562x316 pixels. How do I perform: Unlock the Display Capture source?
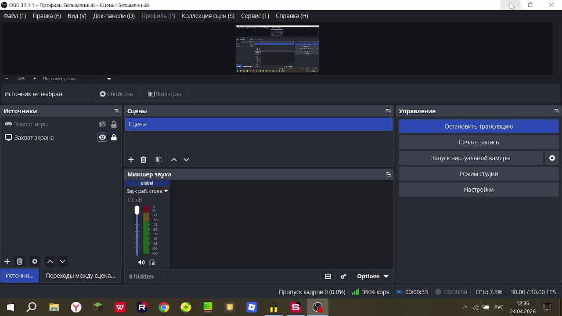click(114, 137)
